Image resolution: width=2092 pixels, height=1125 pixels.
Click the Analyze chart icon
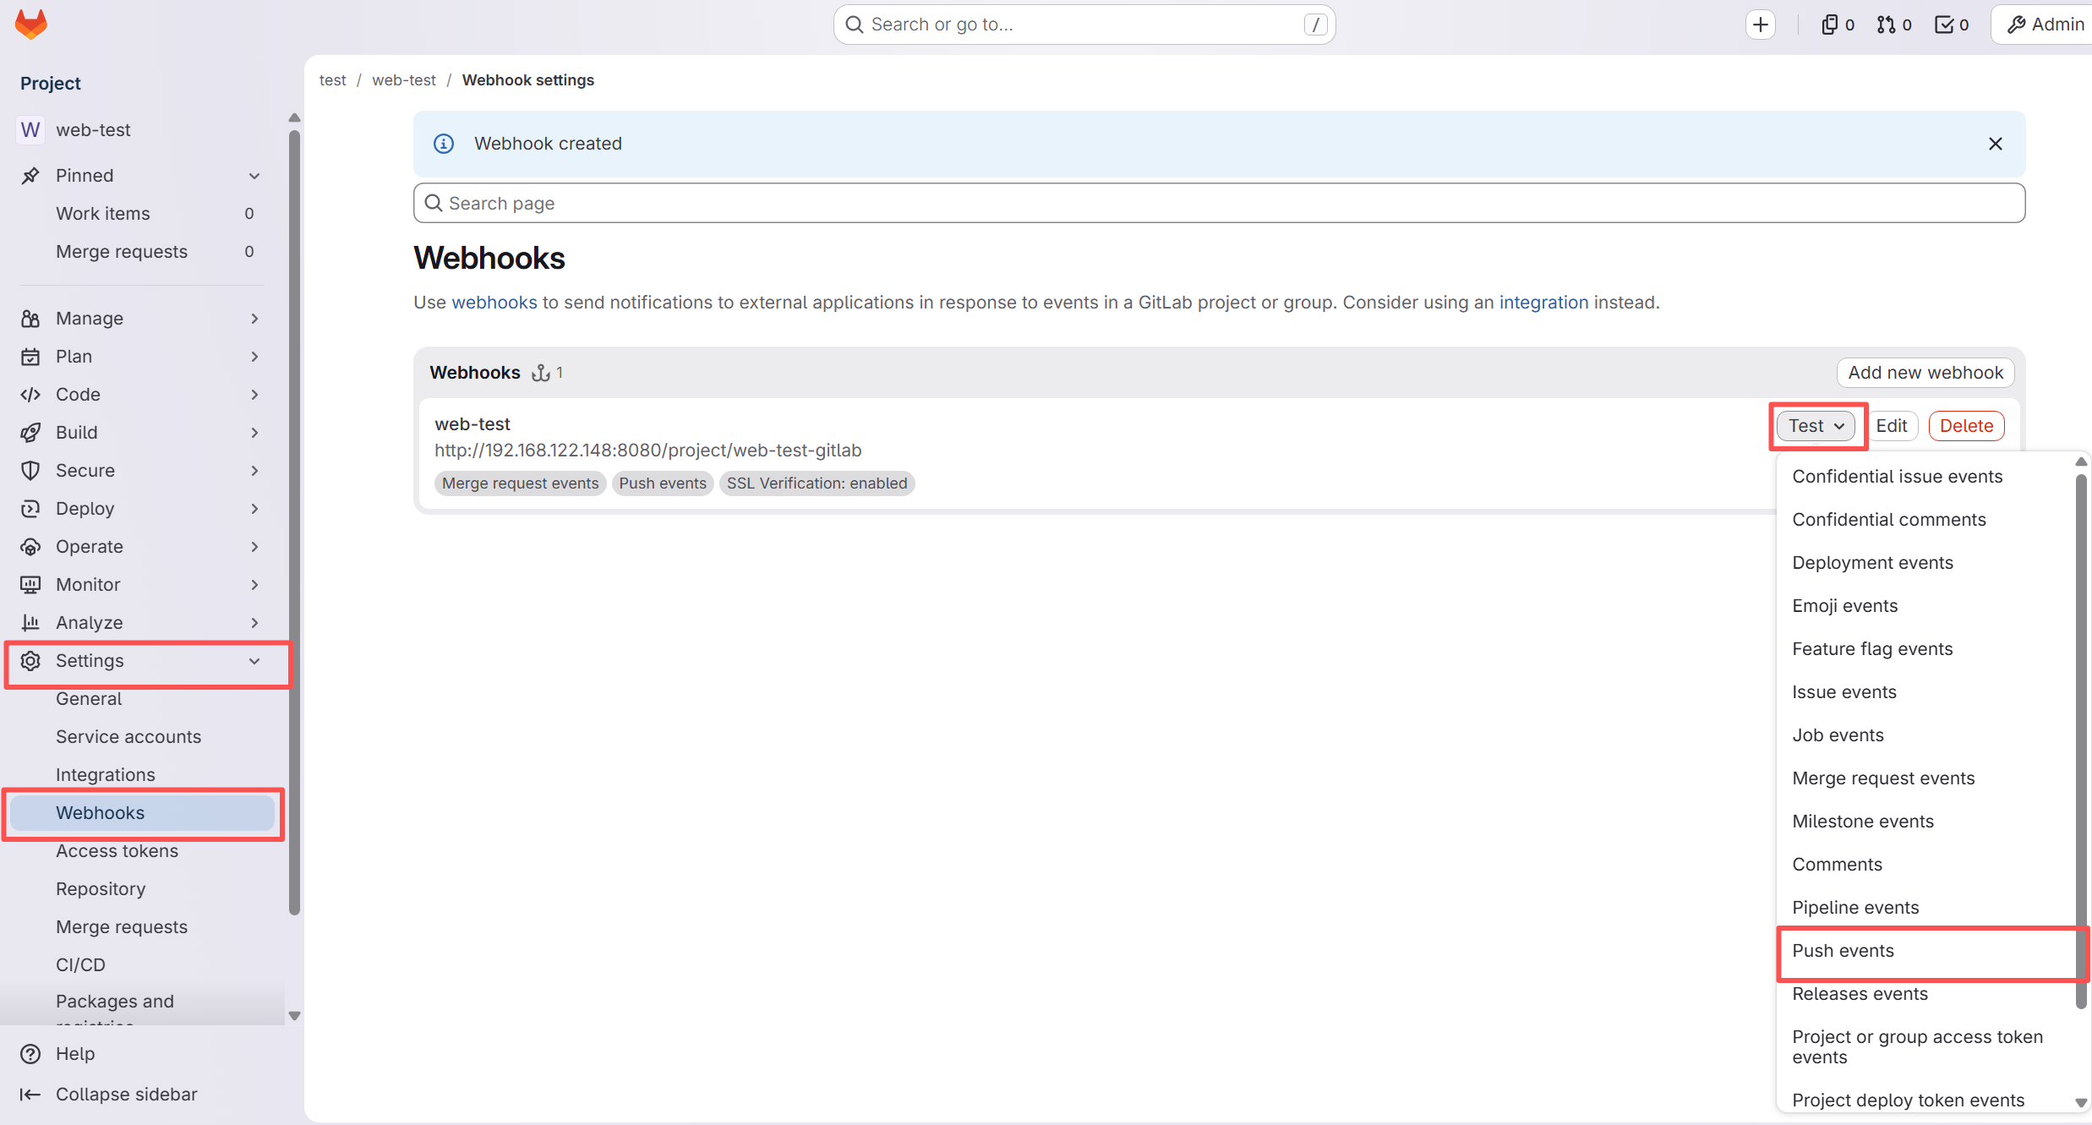pos(30,623)
